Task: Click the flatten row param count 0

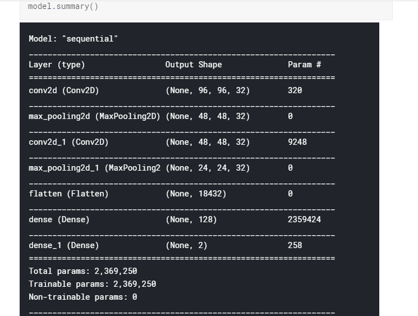Action: click(290, 194)
